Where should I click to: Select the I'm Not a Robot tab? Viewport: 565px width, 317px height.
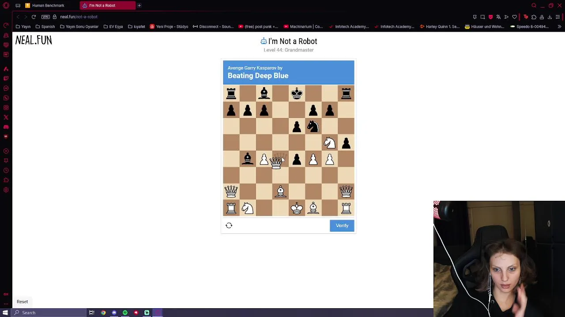click(x=108, y=5)
